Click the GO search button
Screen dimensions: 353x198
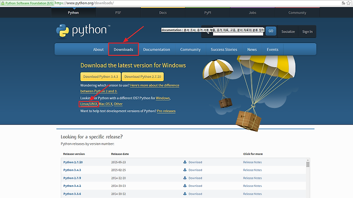[x=271, y=31]
